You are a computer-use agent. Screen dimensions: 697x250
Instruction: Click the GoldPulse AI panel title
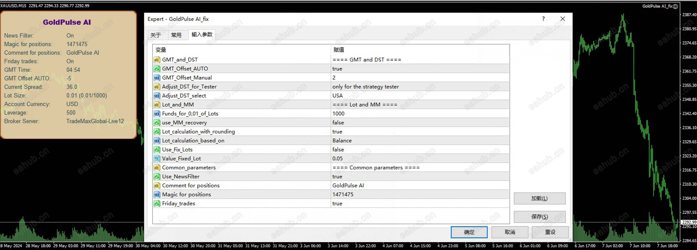(67, 22)
